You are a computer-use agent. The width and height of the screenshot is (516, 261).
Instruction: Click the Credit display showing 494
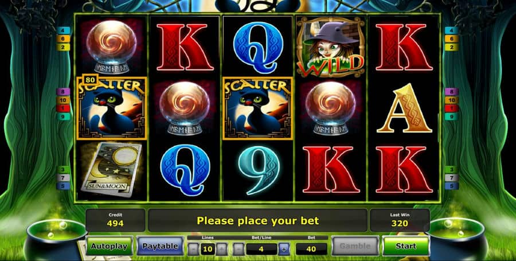coord(115,220)
